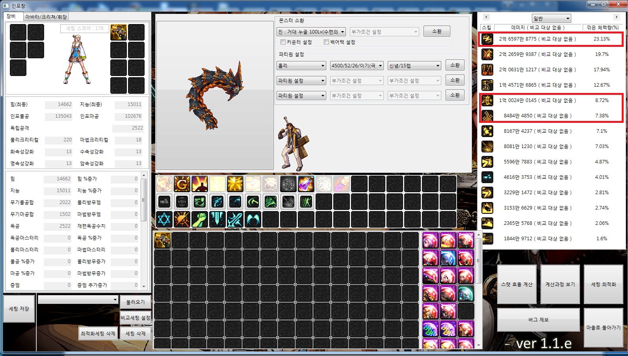Screen dimensions: 628x356
Task: Click the golden starburst buff icon
Action: tap(235, 184)
